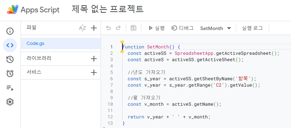Add a new file with plus icon
This screenshot has width=291, height=128.
click(94, 28)
